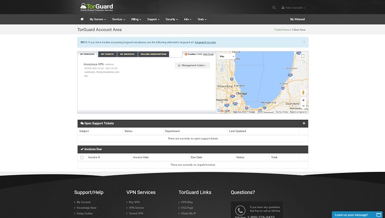This screenshot has height=218, width=385.
Task: Open FAQ Page footer link
Action: [187, 208]
